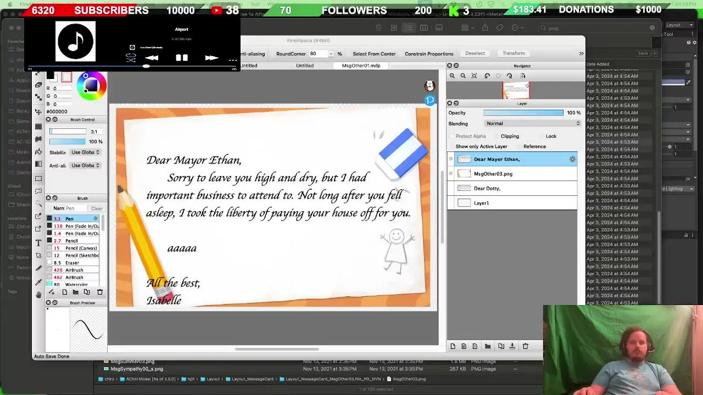Toggle visibility of MsgOther03.png layer
This screenshot has height=395, width=703.
[x=451, y=174]
